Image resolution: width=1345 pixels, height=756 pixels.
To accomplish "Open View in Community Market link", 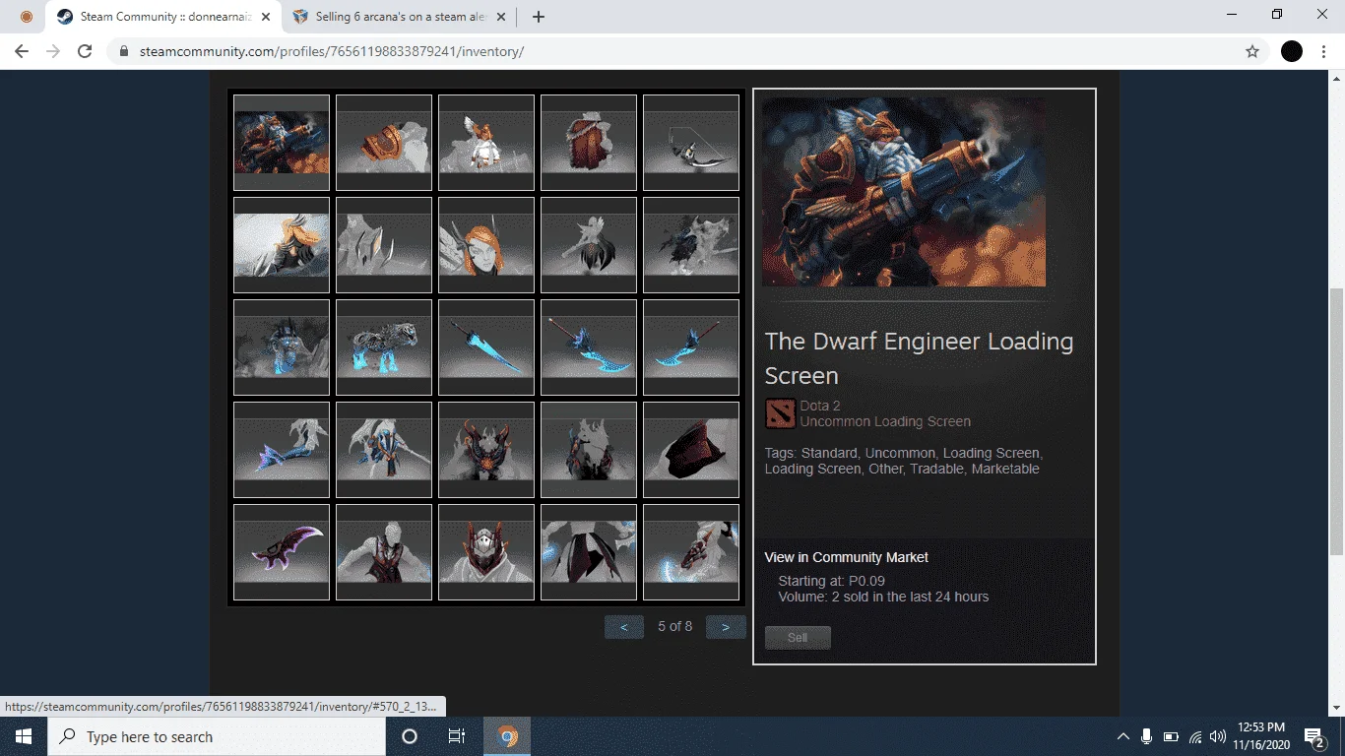I will pyautogui.click(x=847, y=557).
